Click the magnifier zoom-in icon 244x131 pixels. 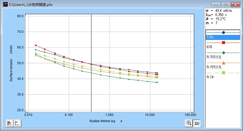coord(188,123)
